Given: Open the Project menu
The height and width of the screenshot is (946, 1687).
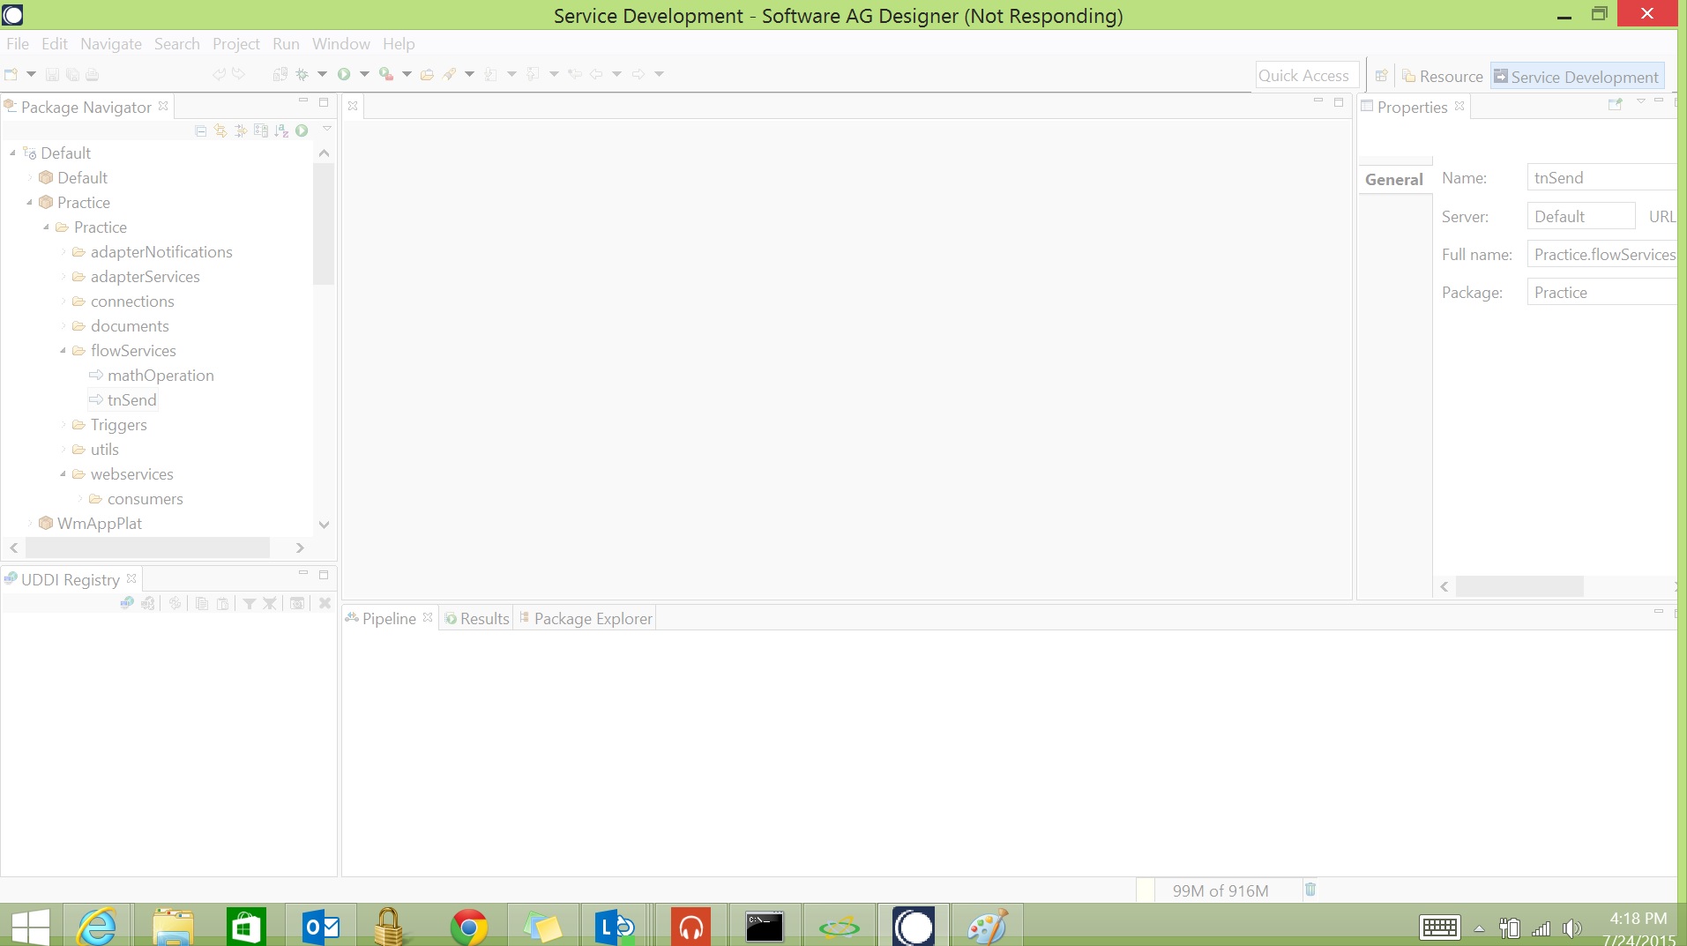Looking at the screenshot, I should coord(235,43).
